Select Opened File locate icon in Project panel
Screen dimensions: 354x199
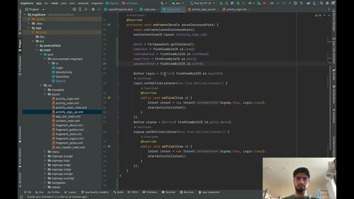pyautogui.click(x=74, y=9)
